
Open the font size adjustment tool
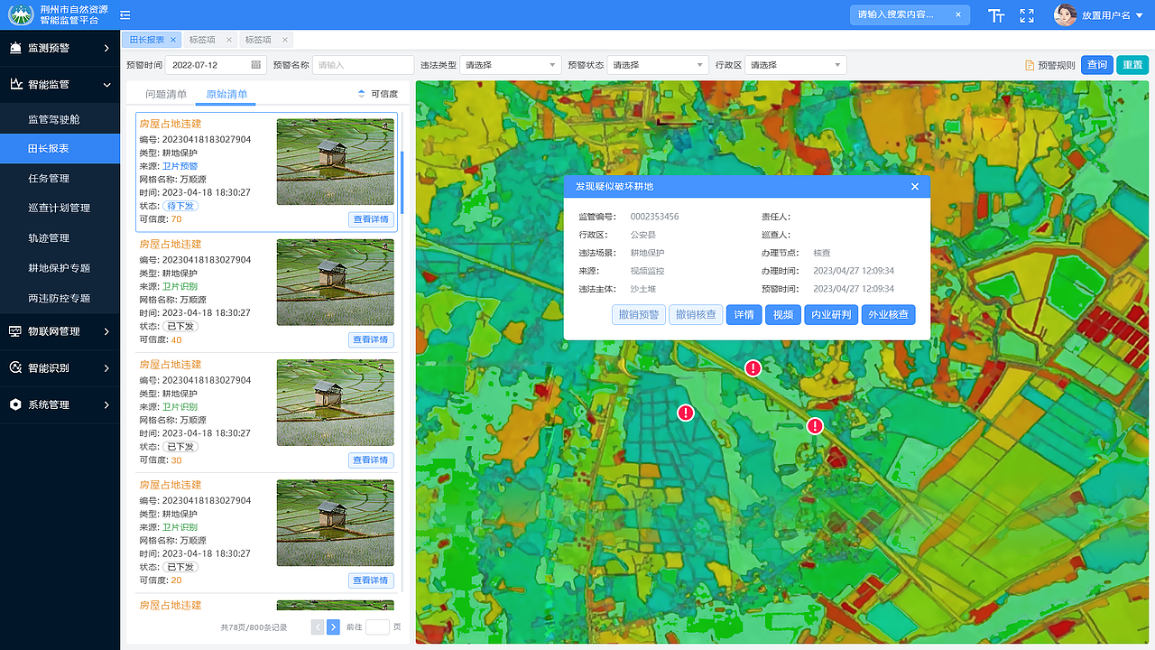click(x=996, y=15)
